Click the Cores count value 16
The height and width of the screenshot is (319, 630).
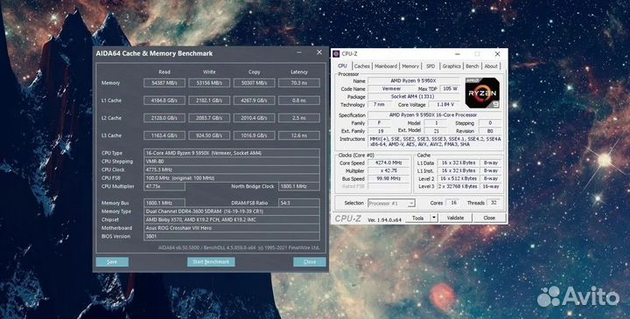pyautogui.click(x=453, y=203)
